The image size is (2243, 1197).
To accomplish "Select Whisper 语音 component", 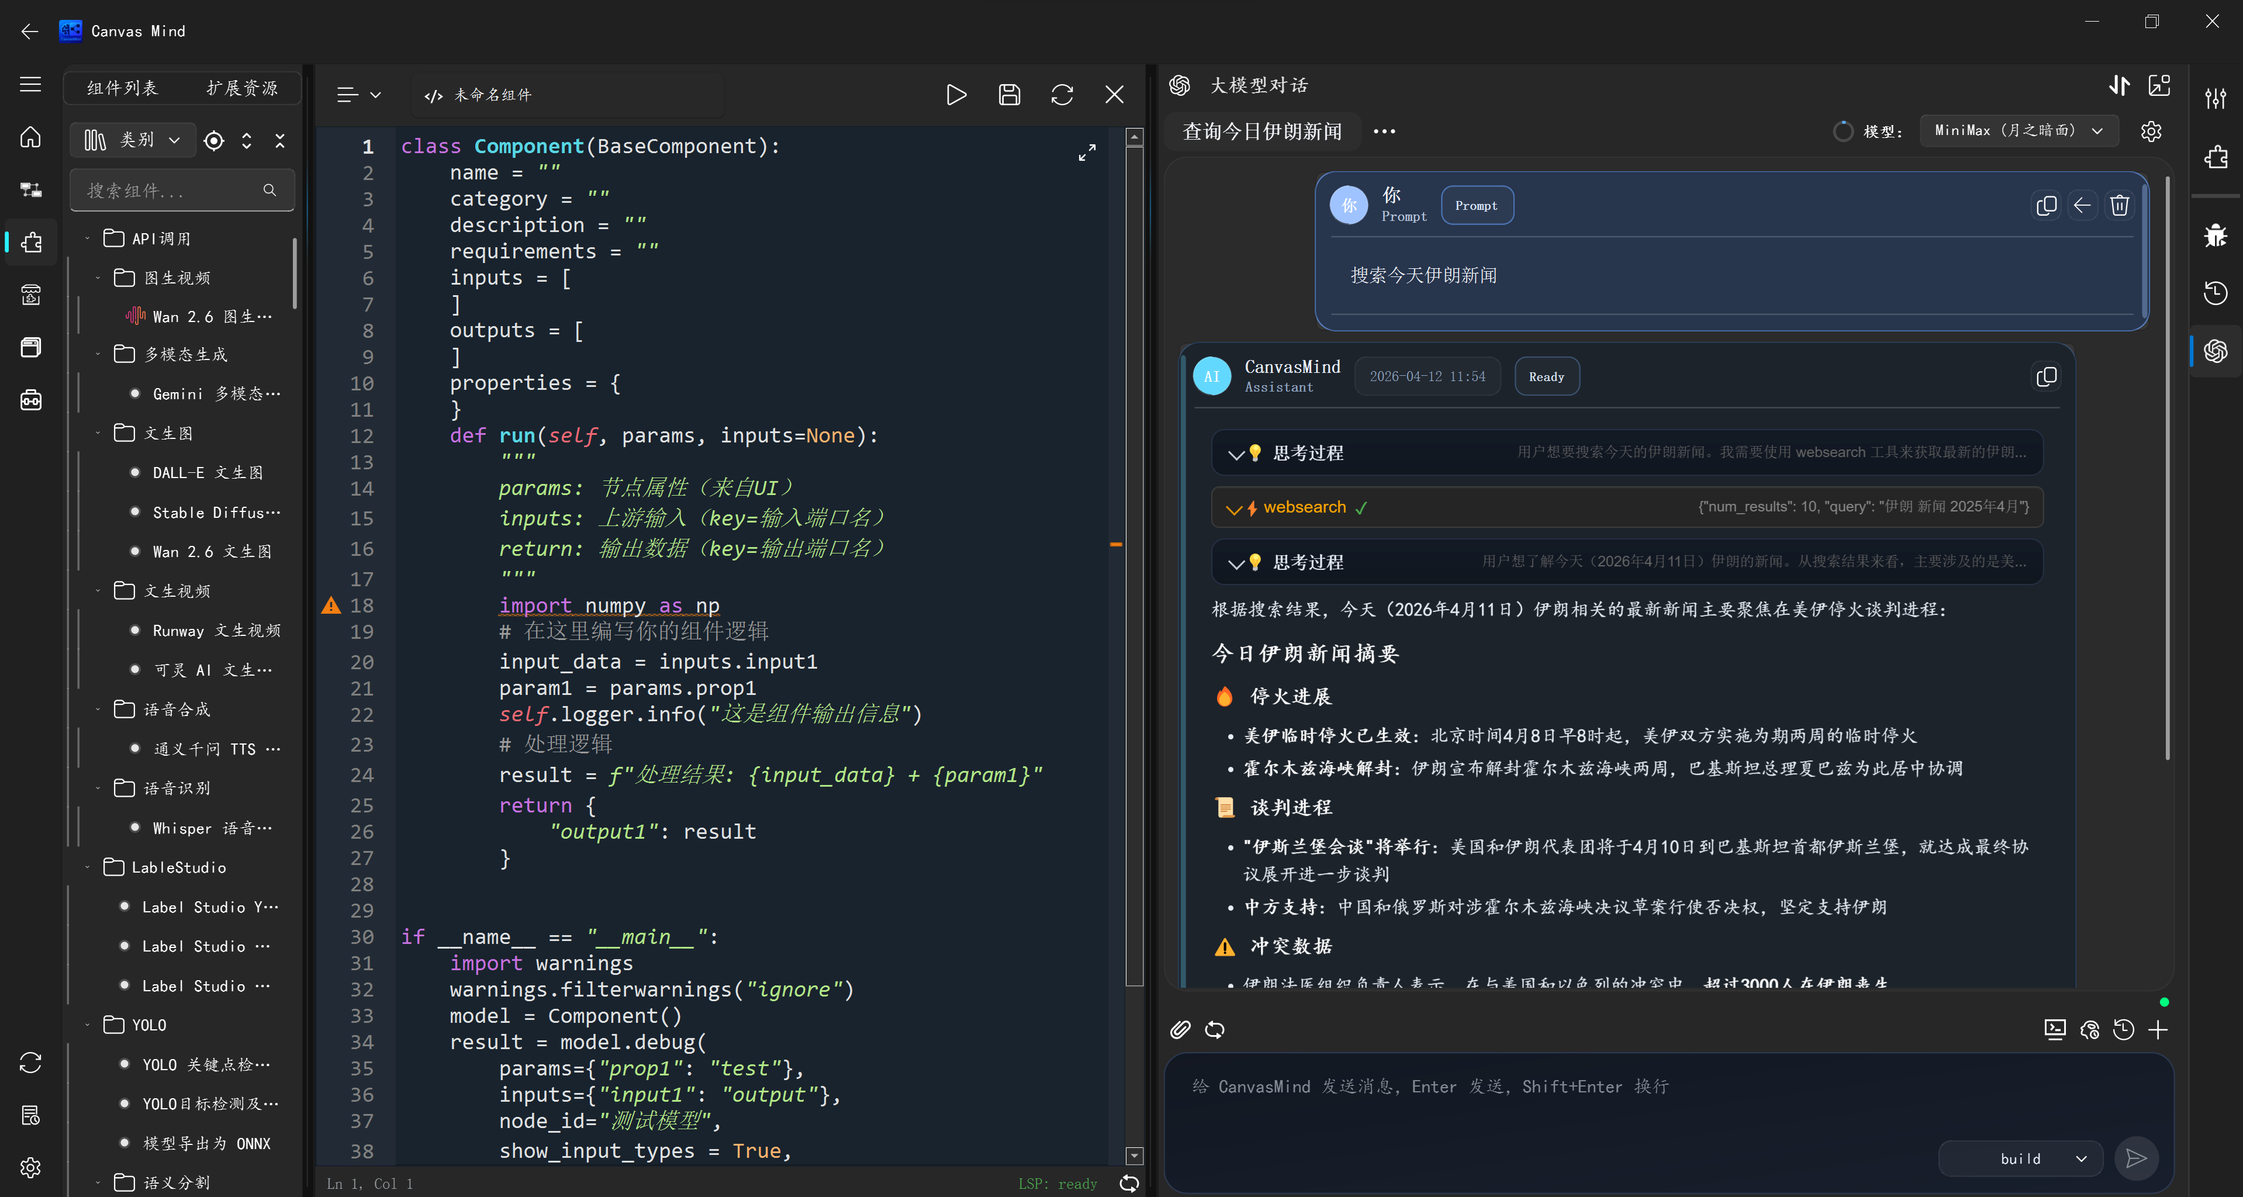I will 201,828.
